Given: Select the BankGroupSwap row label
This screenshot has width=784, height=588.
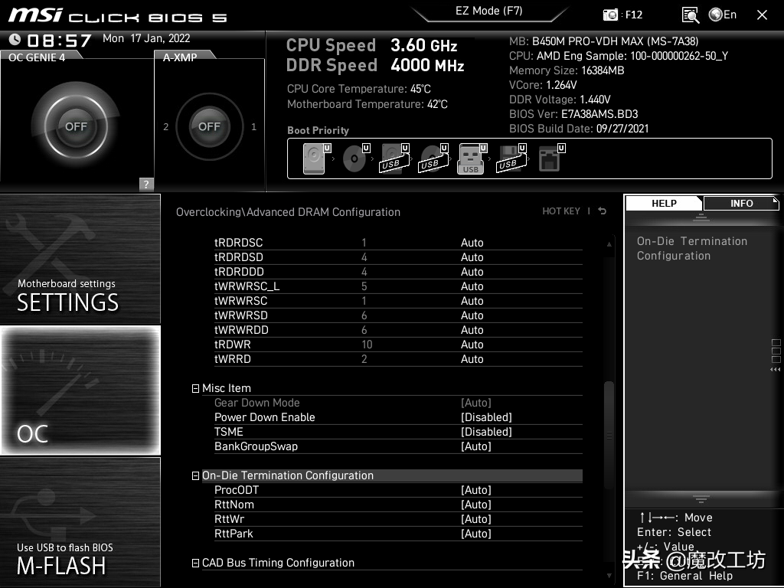Looking at the screenshot, I should click(256, 446).
